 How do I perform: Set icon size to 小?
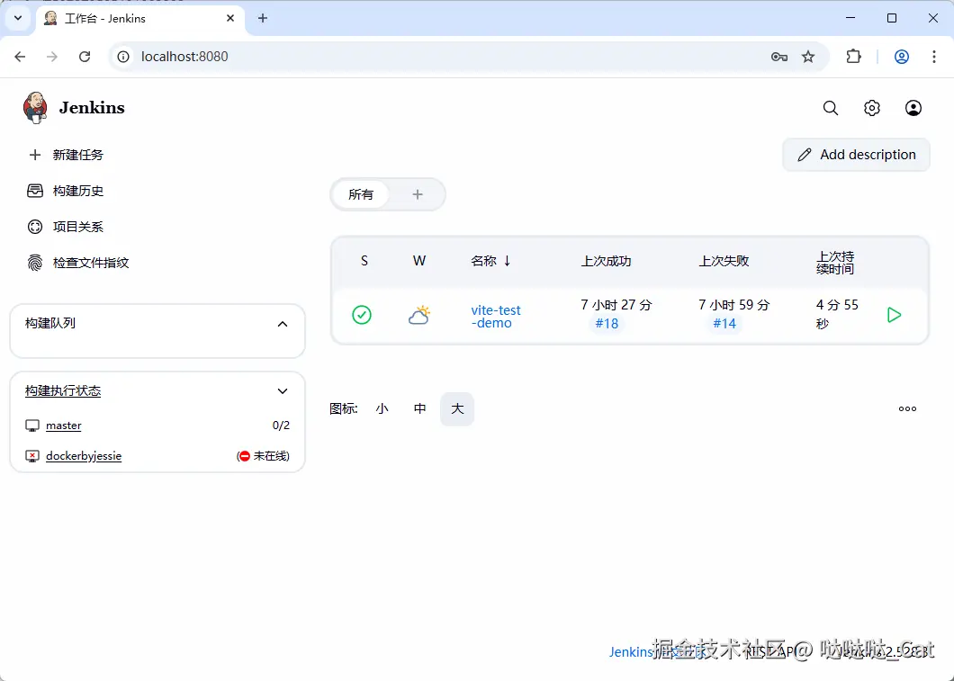click(382, 408)
